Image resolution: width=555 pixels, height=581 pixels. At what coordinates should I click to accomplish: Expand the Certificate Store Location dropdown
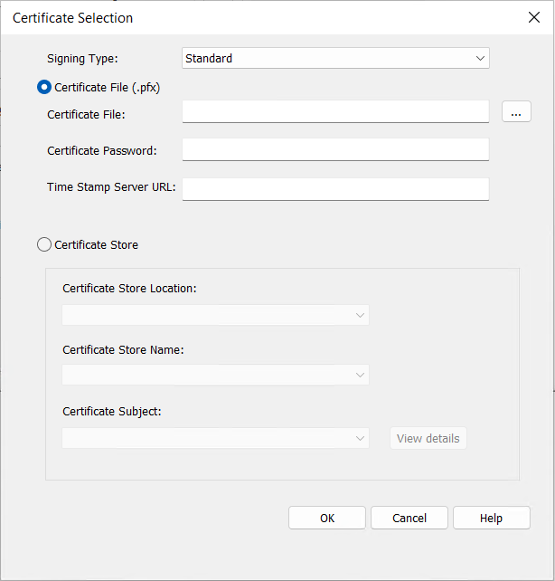pos(215,315)
